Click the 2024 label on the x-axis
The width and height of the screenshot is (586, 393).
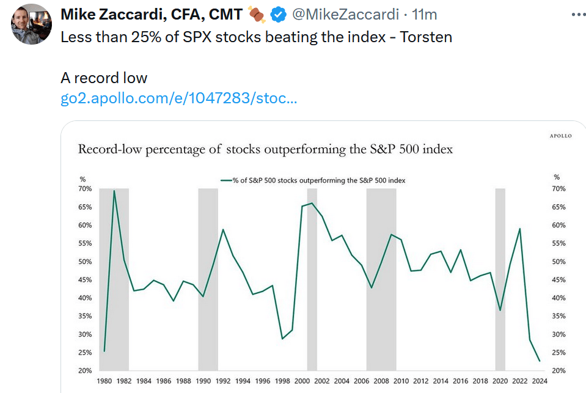(540, 381)
